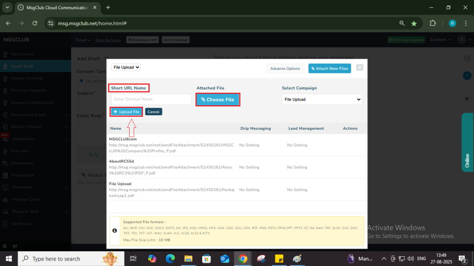The image size is (474, 266).
Task: Open File Explorer from taskbar
Action: click(x=188, y=259)
